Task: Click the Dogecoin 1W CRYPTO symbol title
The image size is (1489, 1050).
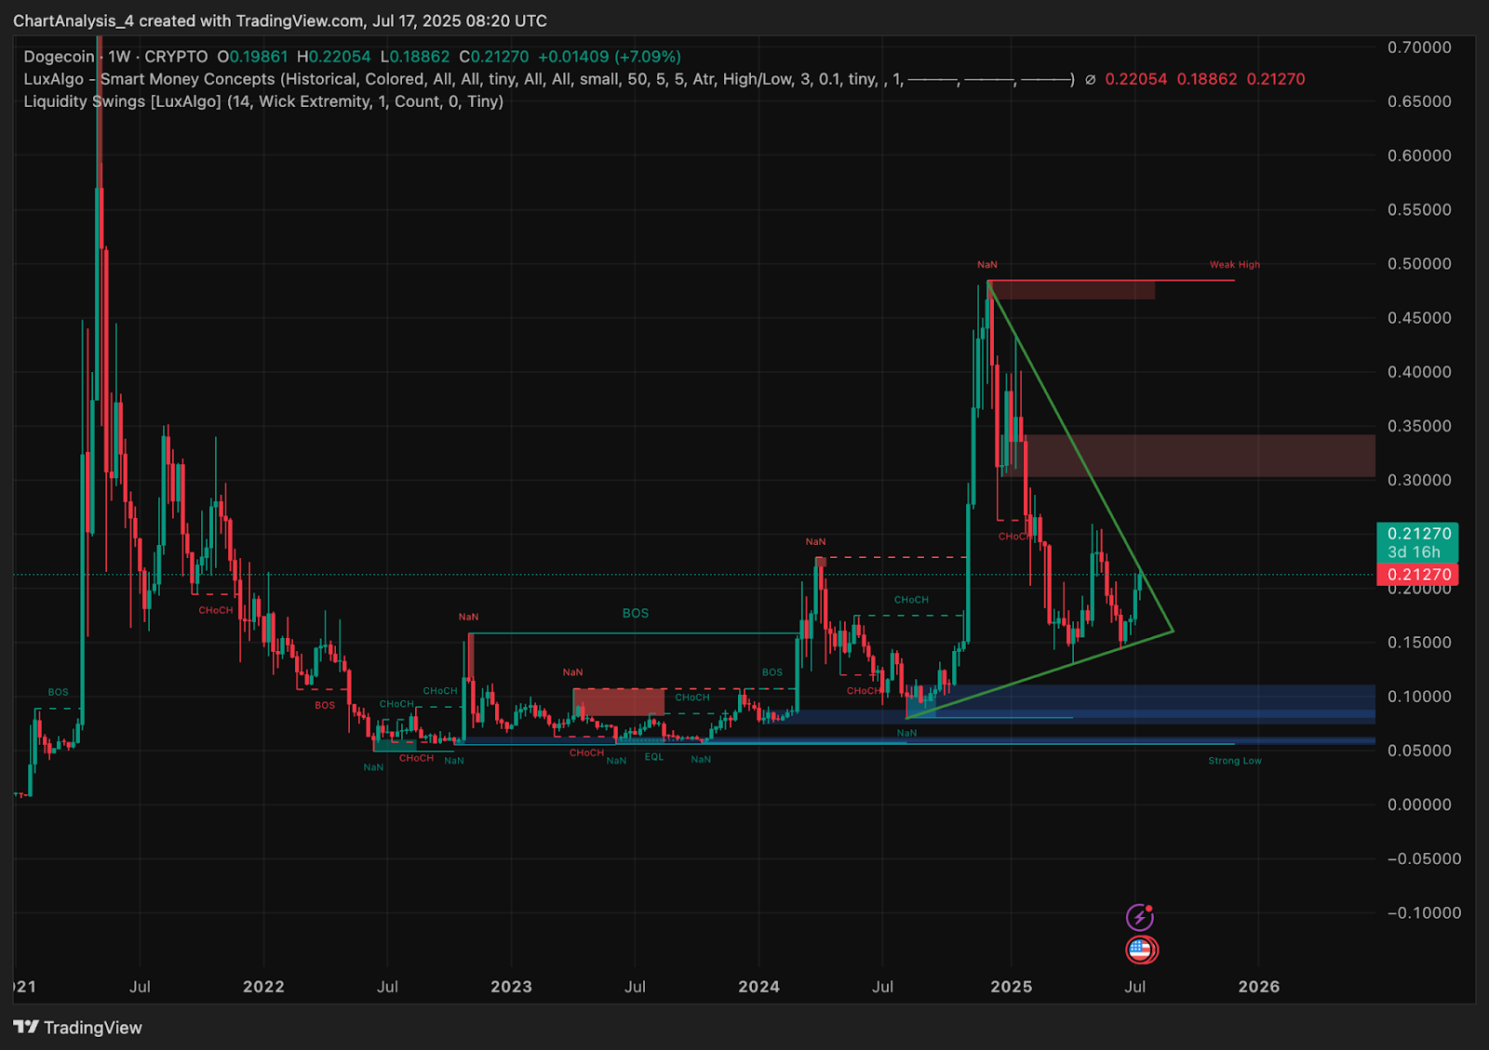Action: (116, 57)
